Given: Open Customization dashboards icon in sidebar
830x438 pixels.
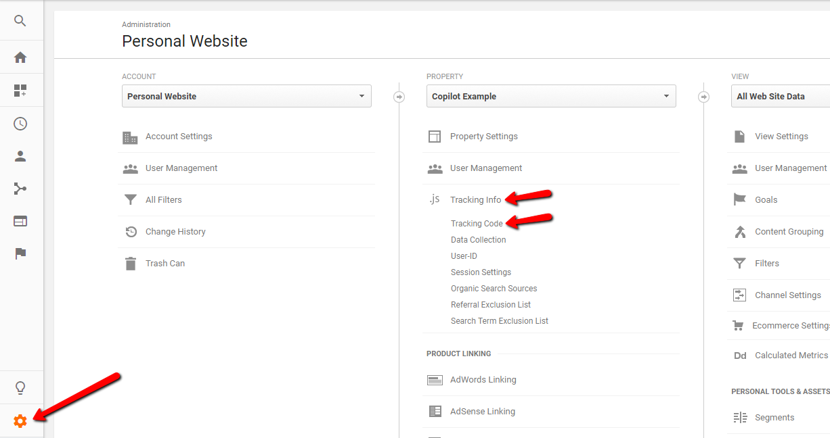Looking at the screenshot, I should (x=20, y=91).
